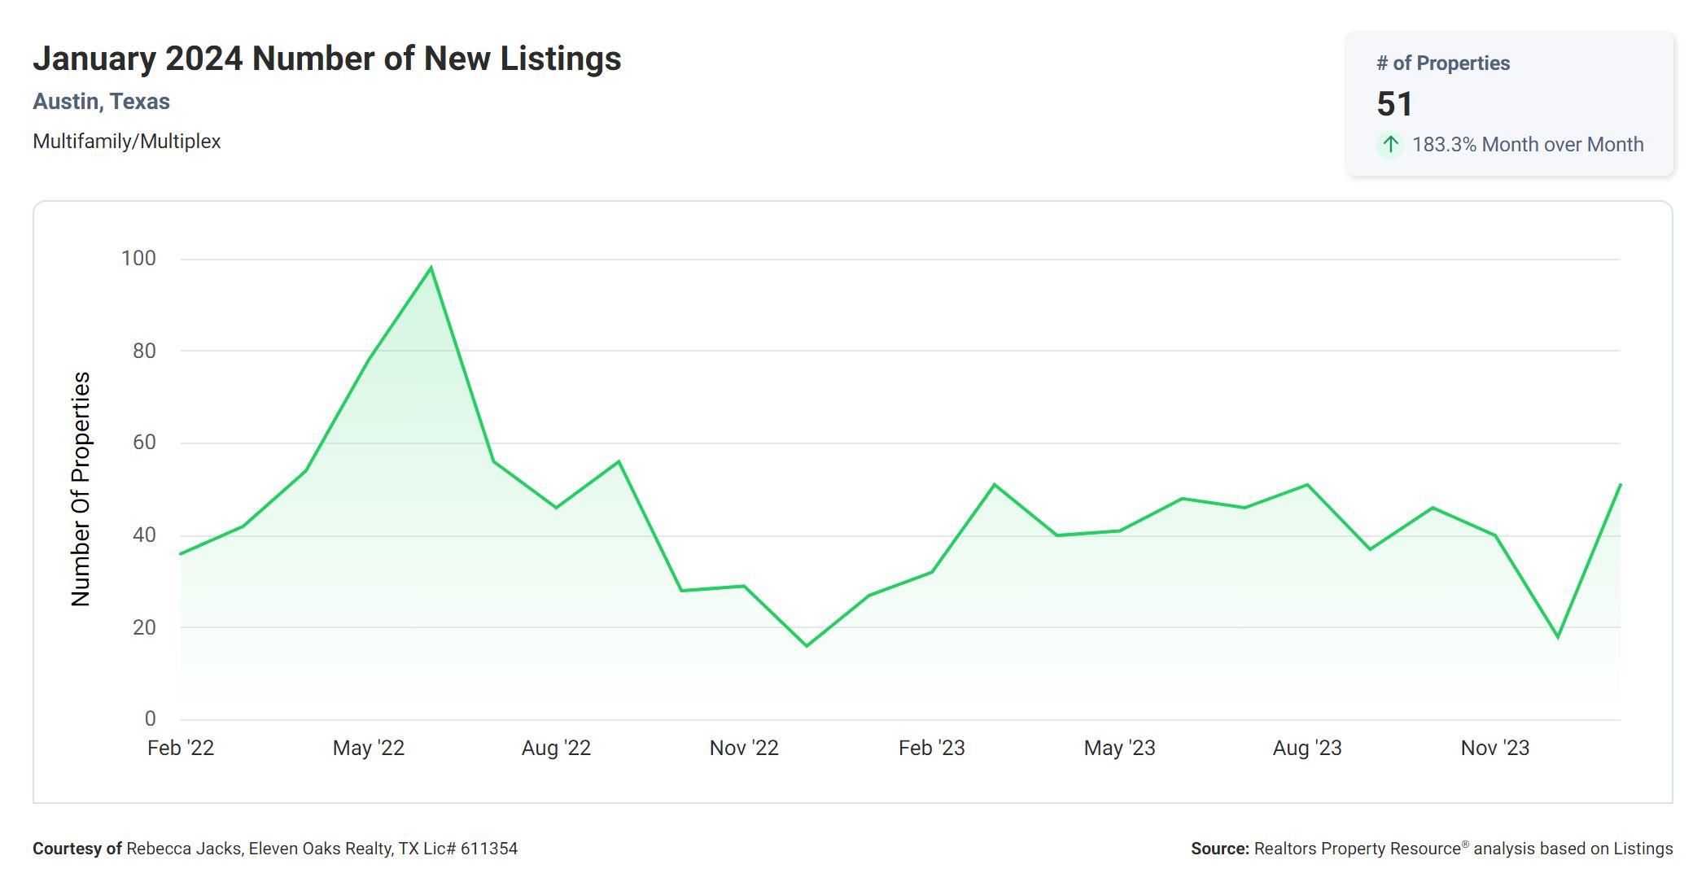Click the Aug '22 x-axis label
The height and width of the screenshot is (895, 1706).
(x=556, y=748)
